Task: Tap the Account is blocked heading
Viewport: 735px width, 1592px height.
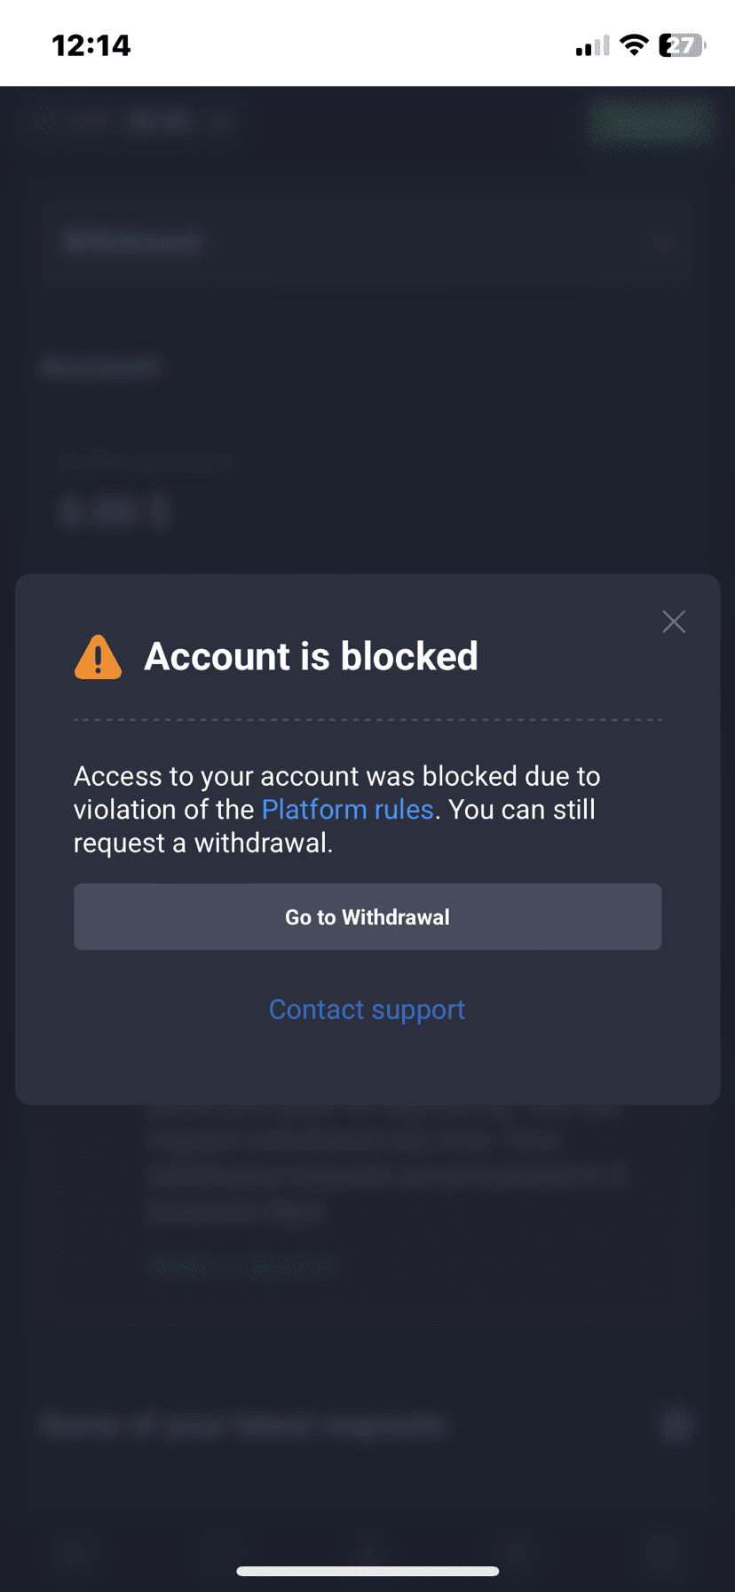Action: click(x=311, y=657)
